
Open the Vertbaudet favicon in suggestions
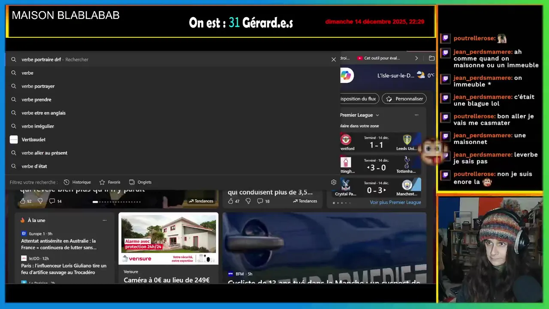click(x=14, y=139)
